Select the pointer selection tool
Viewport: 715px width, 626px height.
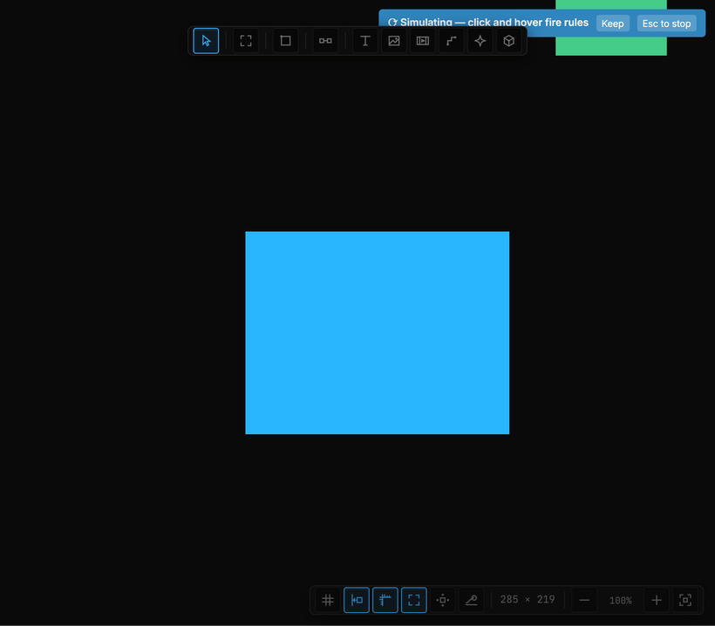click(206, 41)
